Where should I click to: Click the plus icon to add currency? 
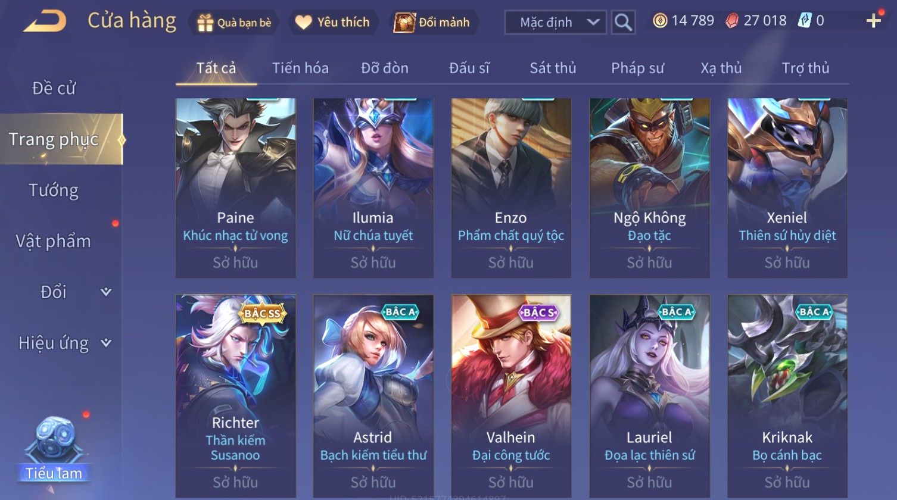pyautogui.click(x=873, y=21)
